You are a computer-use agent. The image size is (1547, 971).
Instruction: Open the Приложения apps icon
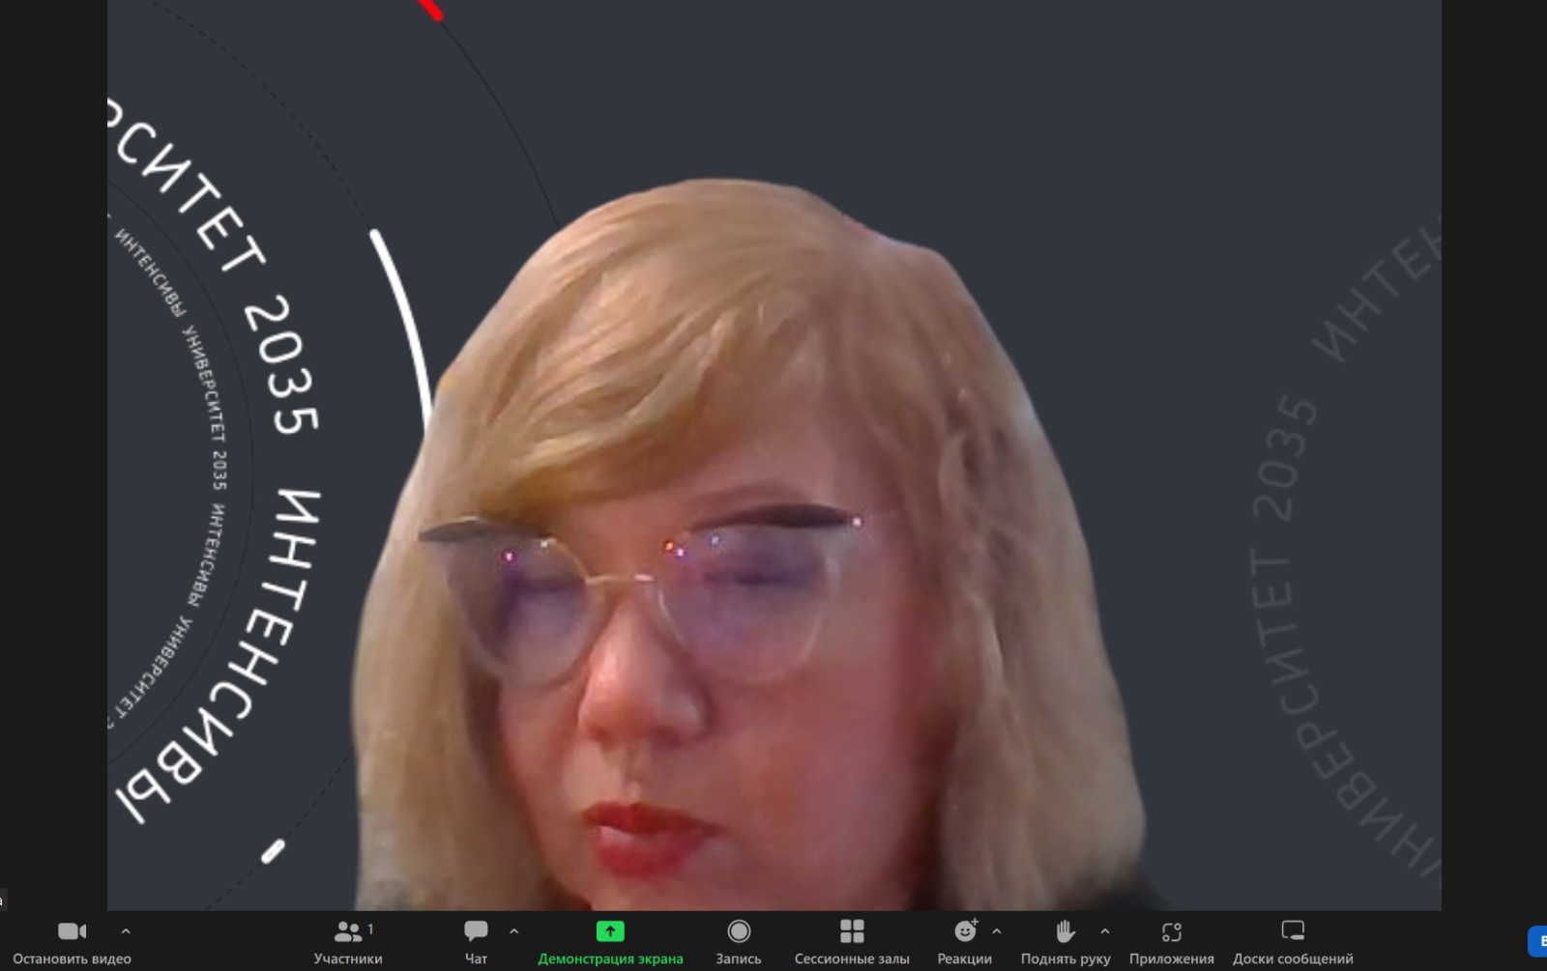point(1171,931)
